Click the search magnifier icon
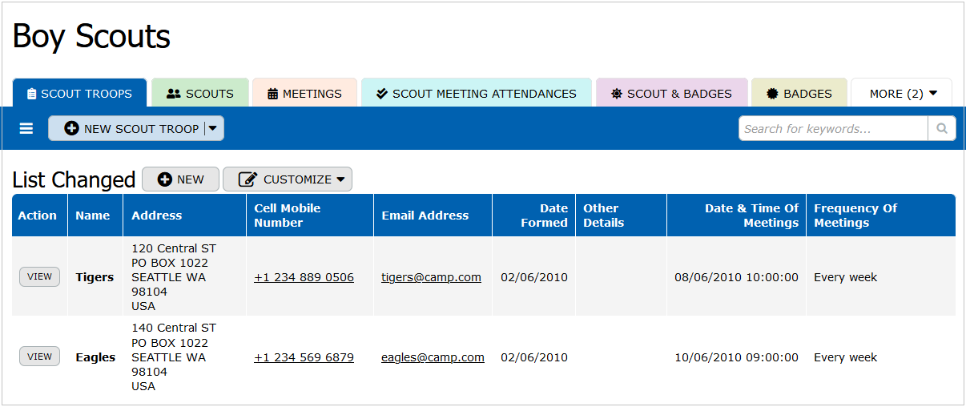 click(x=942, y=128)
